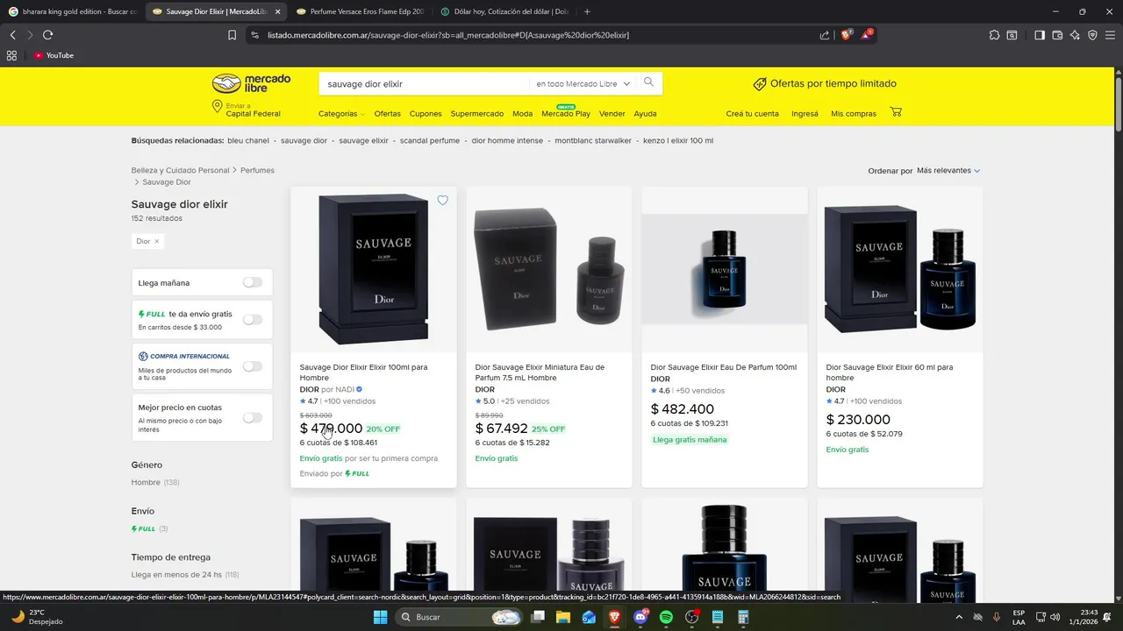Show hidden system tray icons chevron
This screenshot has width=1123, height=631.
pos(958,617)
